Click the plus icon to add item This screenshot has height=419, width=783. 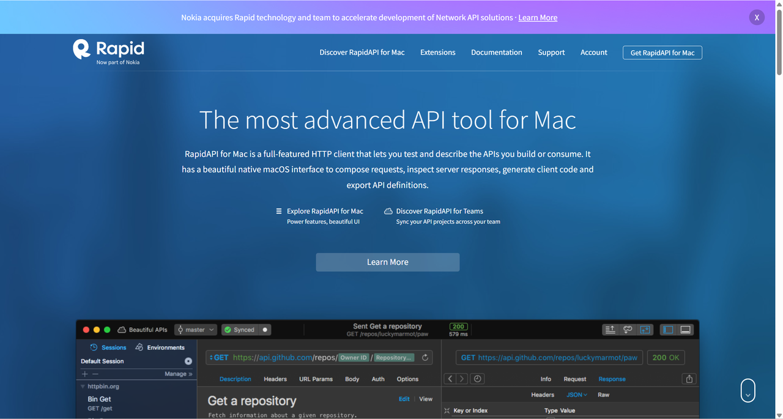[85, 374]
